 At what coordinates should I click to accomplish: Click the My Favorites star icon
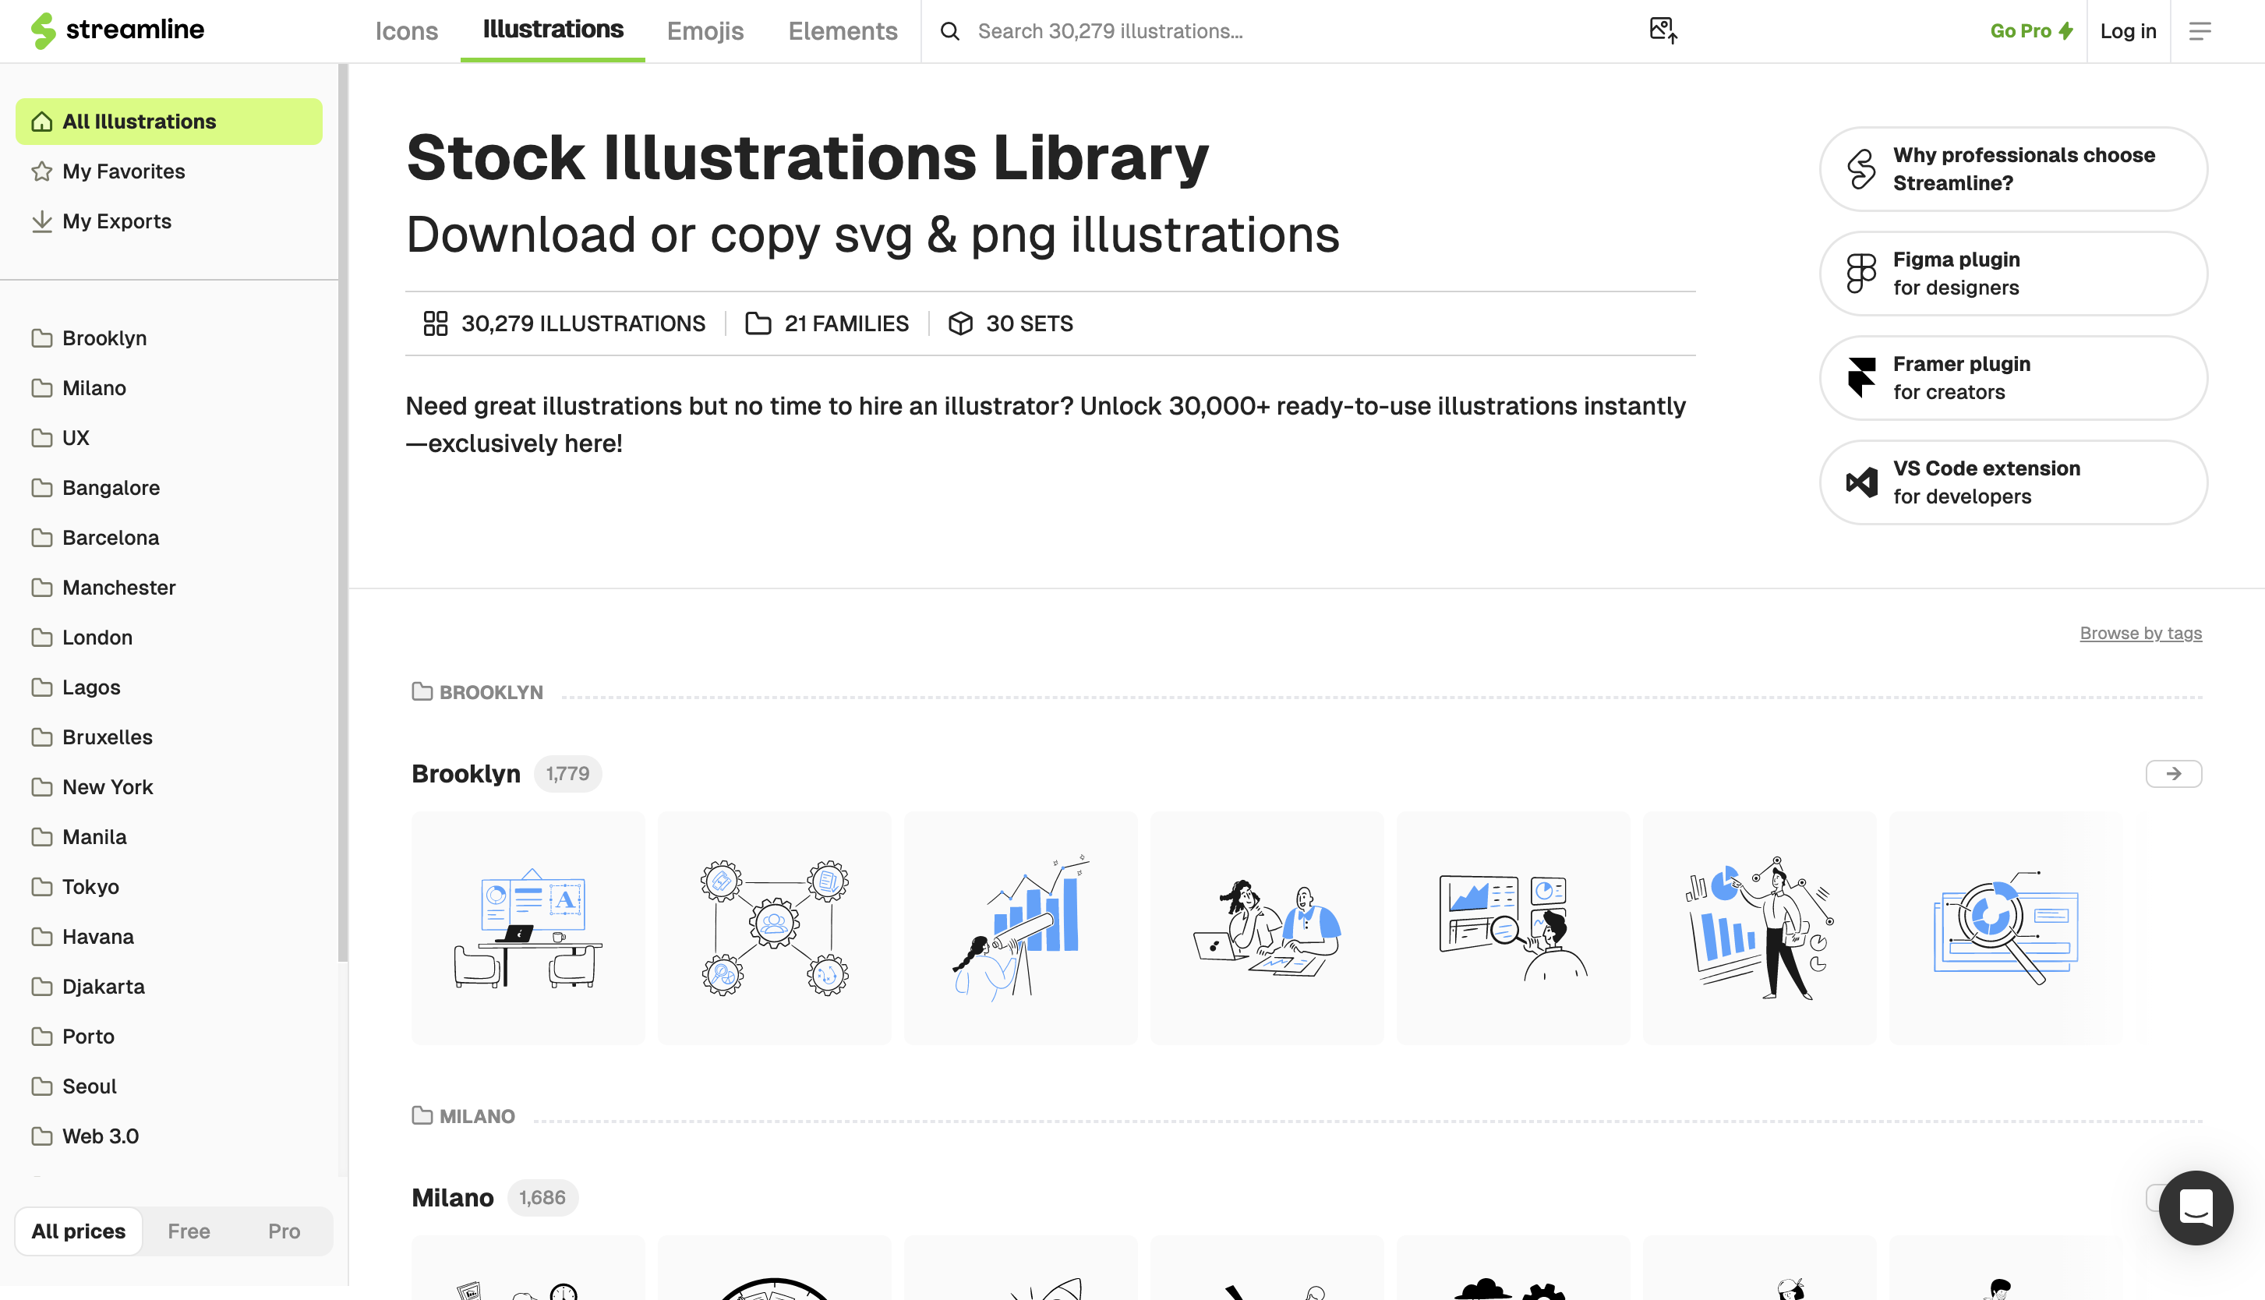point(42,171)
